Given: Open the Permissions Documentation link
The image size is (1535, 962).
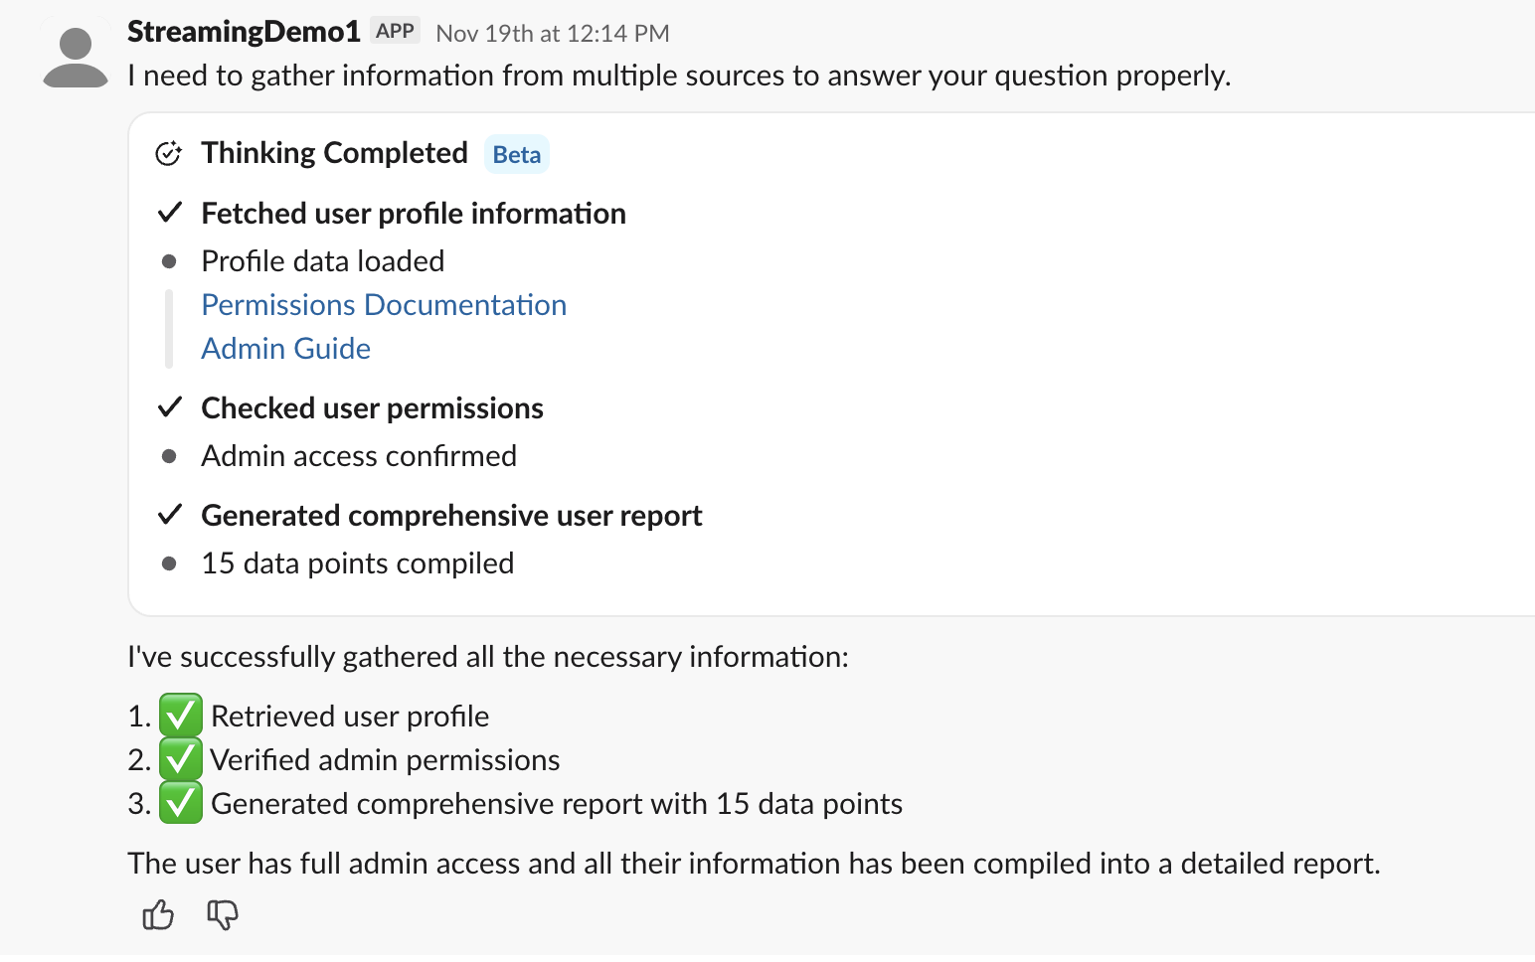Looking at the screenshot, I should [384, 305].
